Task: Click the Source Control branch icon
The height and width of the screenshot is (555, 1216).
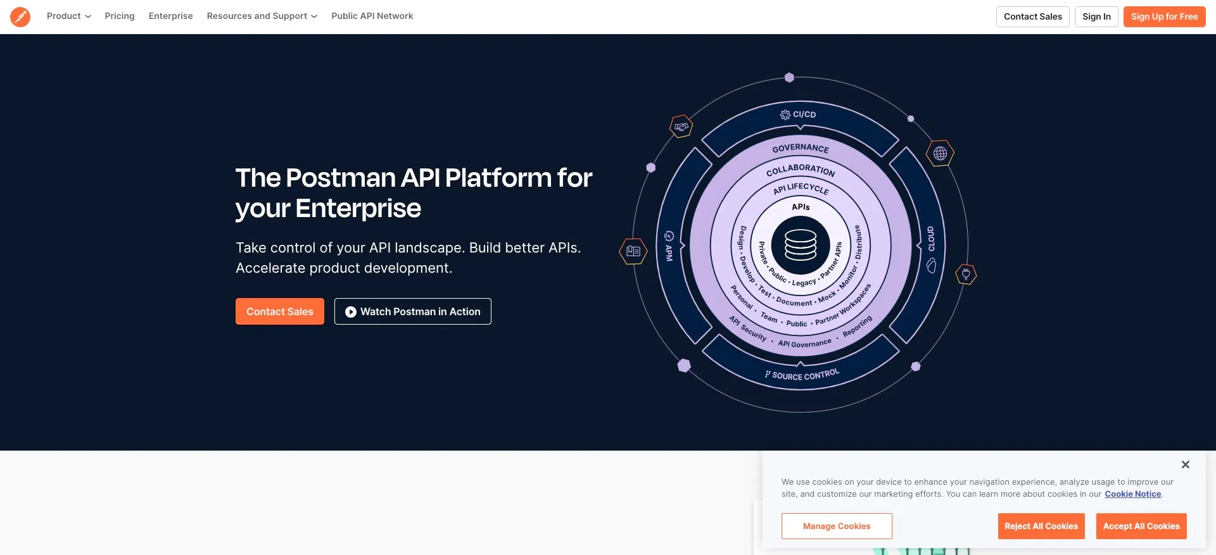Action: [x=768, y=375]
